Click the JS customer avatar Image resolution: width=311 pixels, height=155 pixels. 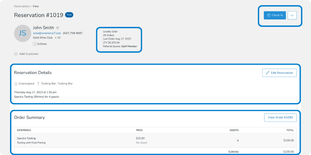(x=22, y=33)
